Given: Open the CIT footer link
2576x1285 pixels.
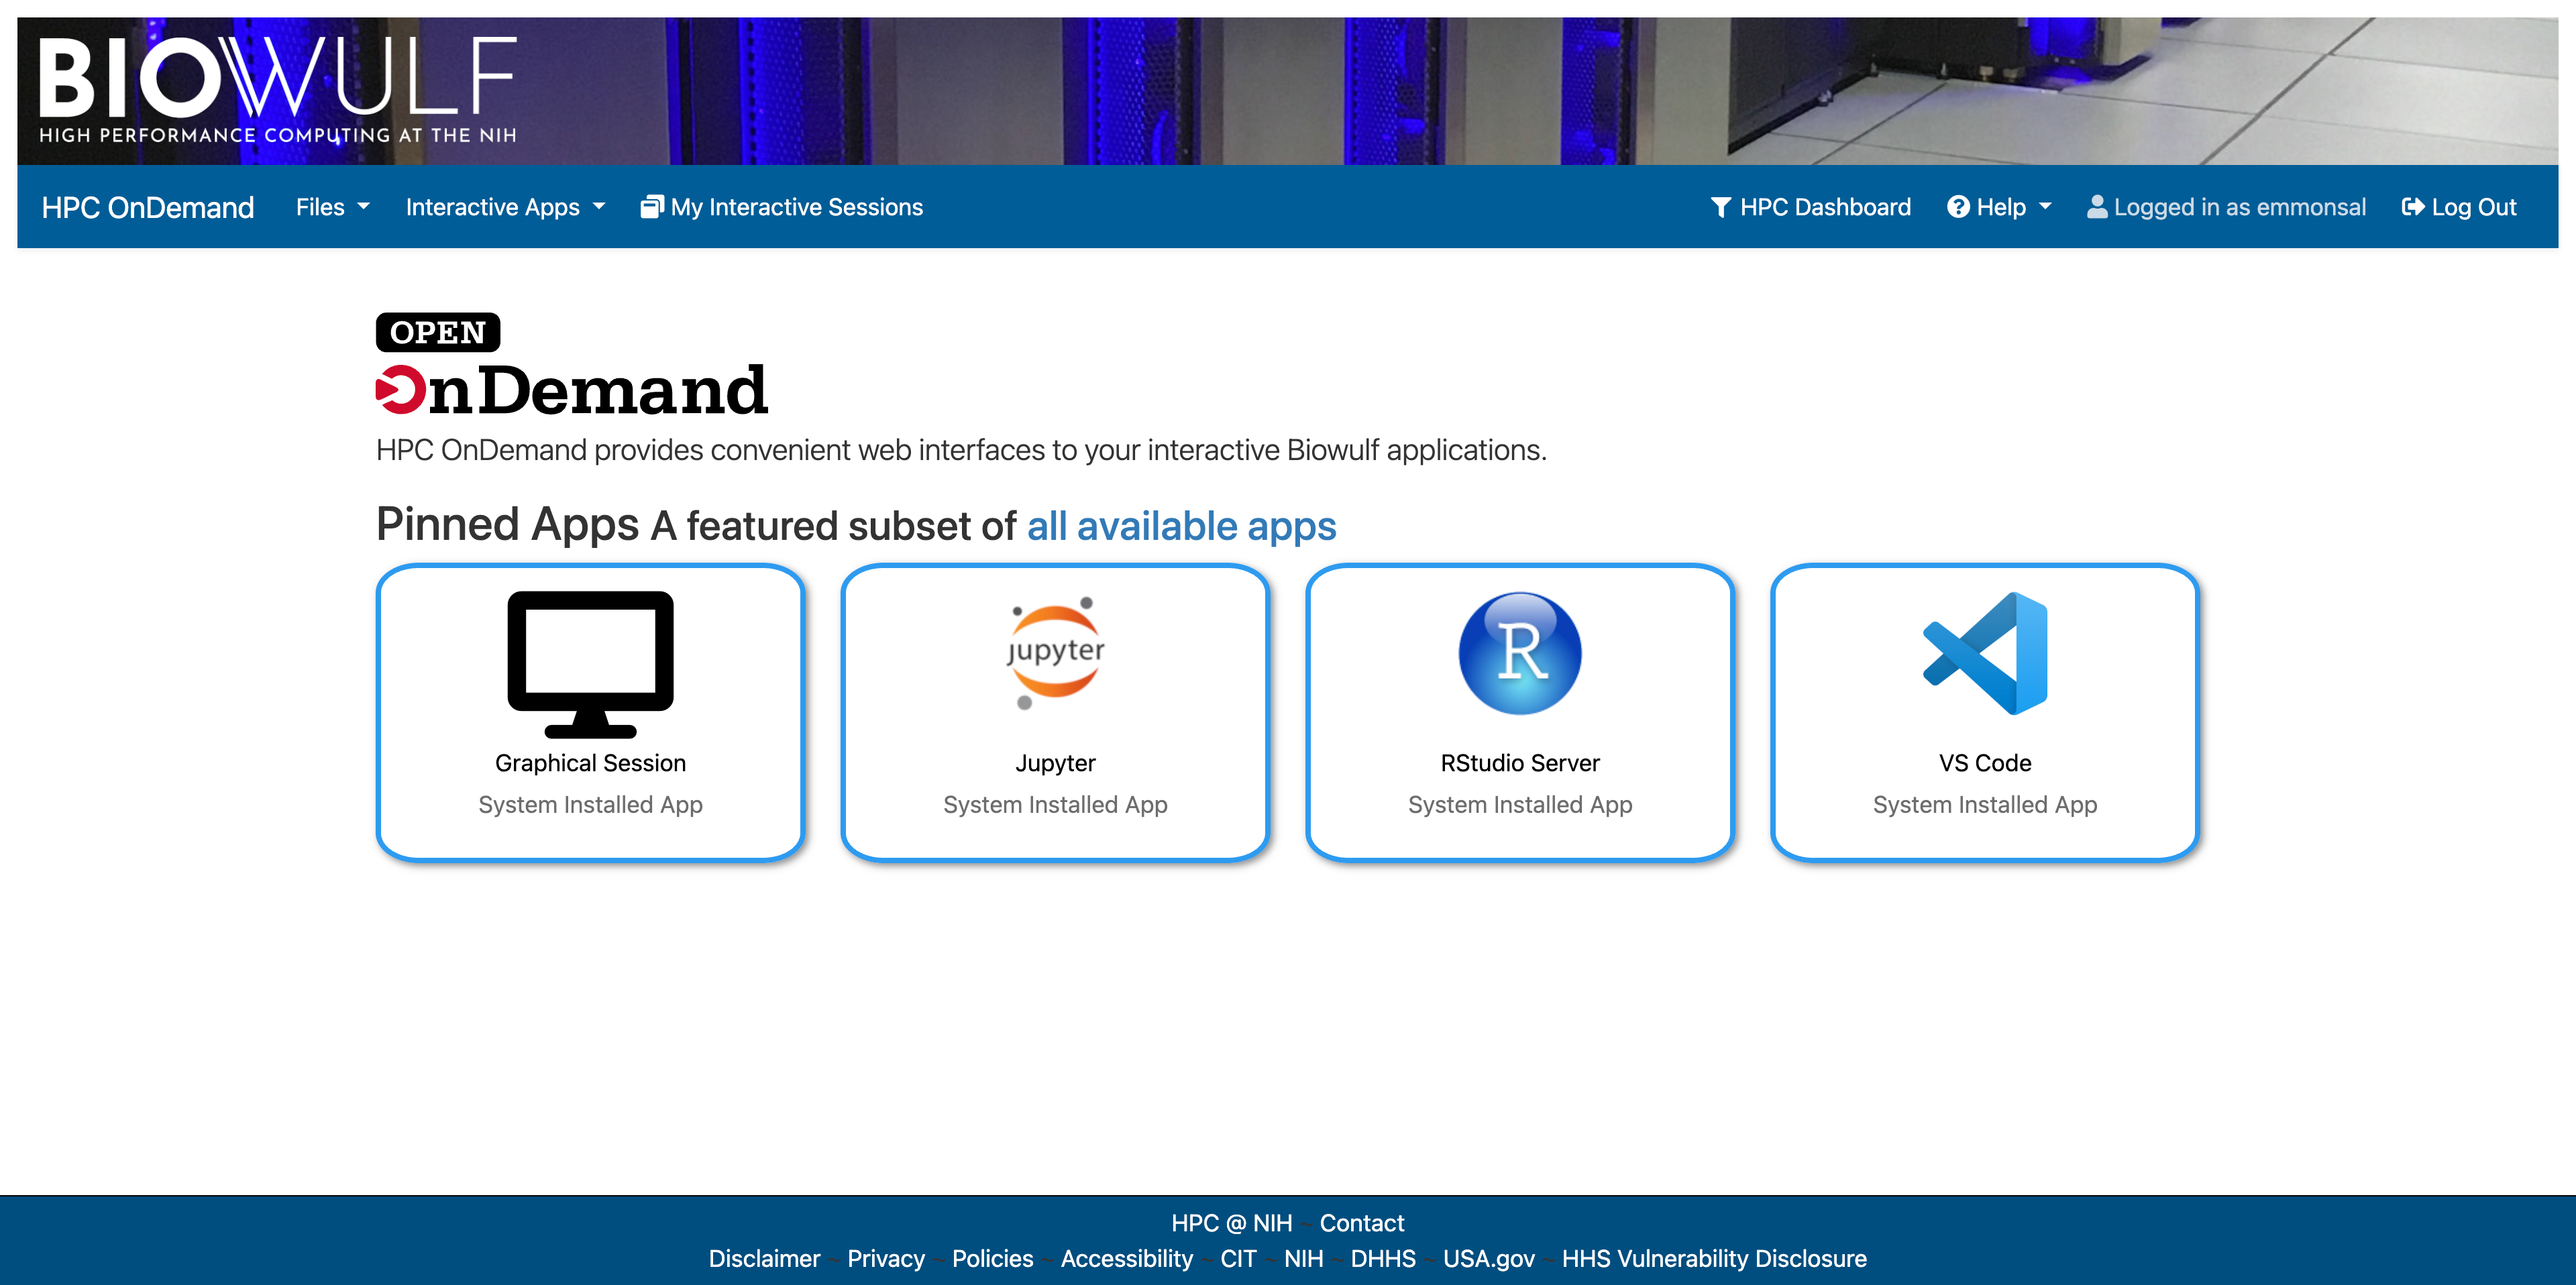Looking at the screenshot, I should tap(1238, 1258).
